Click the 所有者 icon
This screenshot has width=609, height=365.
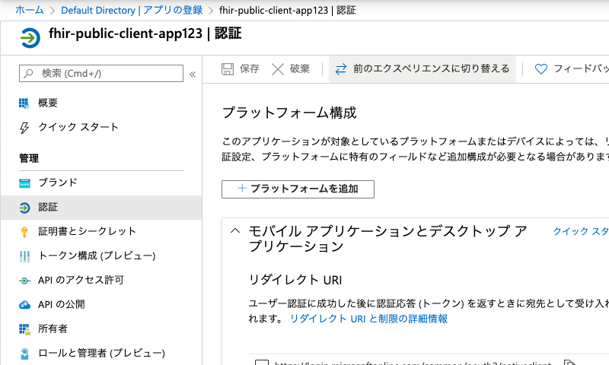24,329
